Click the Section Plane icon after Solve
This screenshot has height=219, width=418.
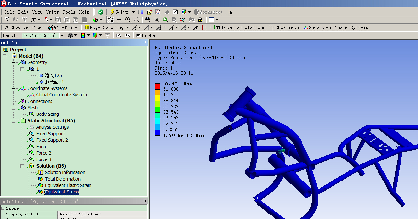[x=141, y=12]
